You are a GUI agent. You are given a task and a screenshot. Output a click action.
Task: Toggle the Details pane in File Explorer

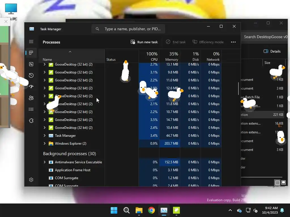272,51
